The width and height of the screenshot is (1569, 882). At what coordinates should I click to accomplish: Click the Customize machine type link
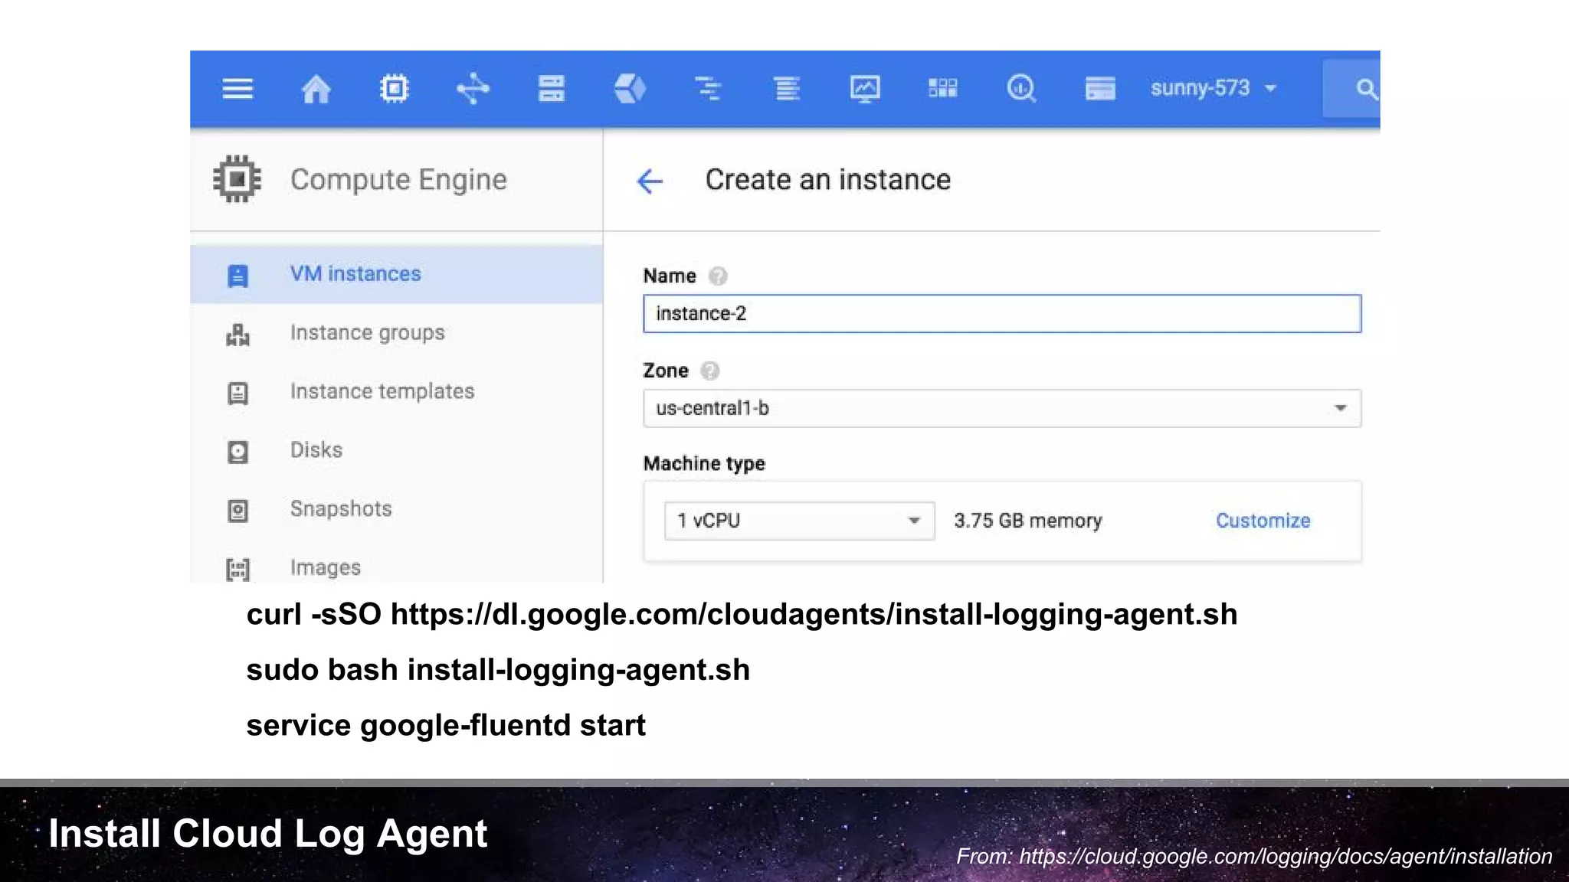point(1263,521)
